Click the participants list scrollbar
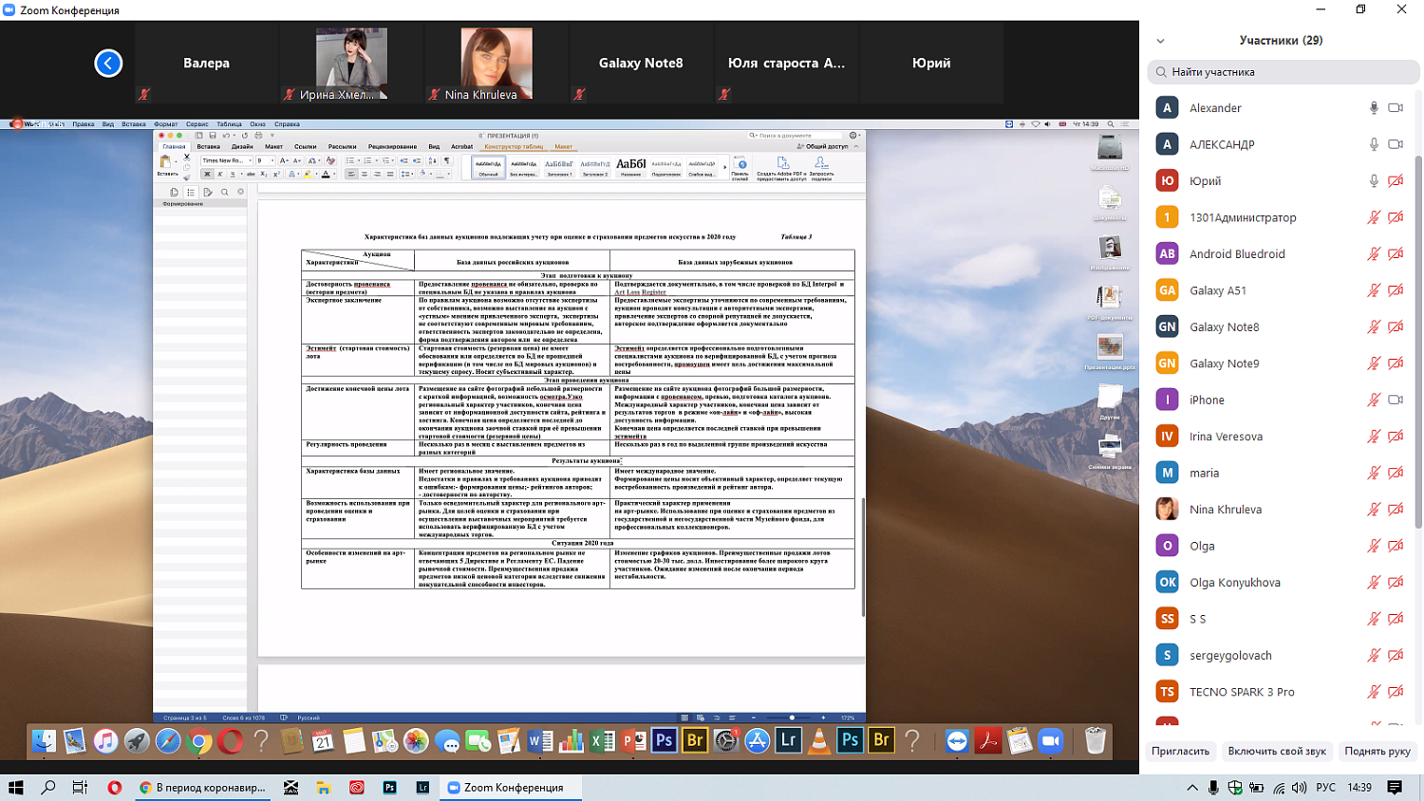This screenshot has height=801, width=1424. [1418, 342]
